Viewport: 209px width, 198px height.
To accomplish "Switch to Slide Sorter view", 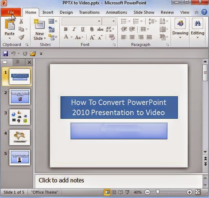I will [114, 192].
